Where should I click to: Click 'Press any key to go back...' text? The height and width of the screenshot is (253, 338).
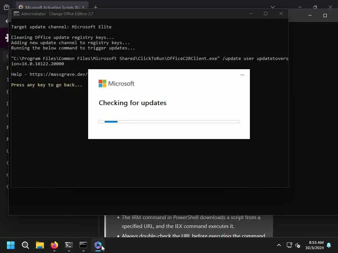click(x=47, y=85)
